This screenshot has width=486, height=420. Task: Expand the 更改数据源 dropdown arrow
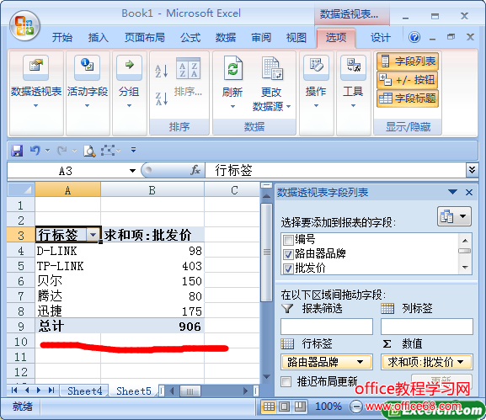(288, 107)
